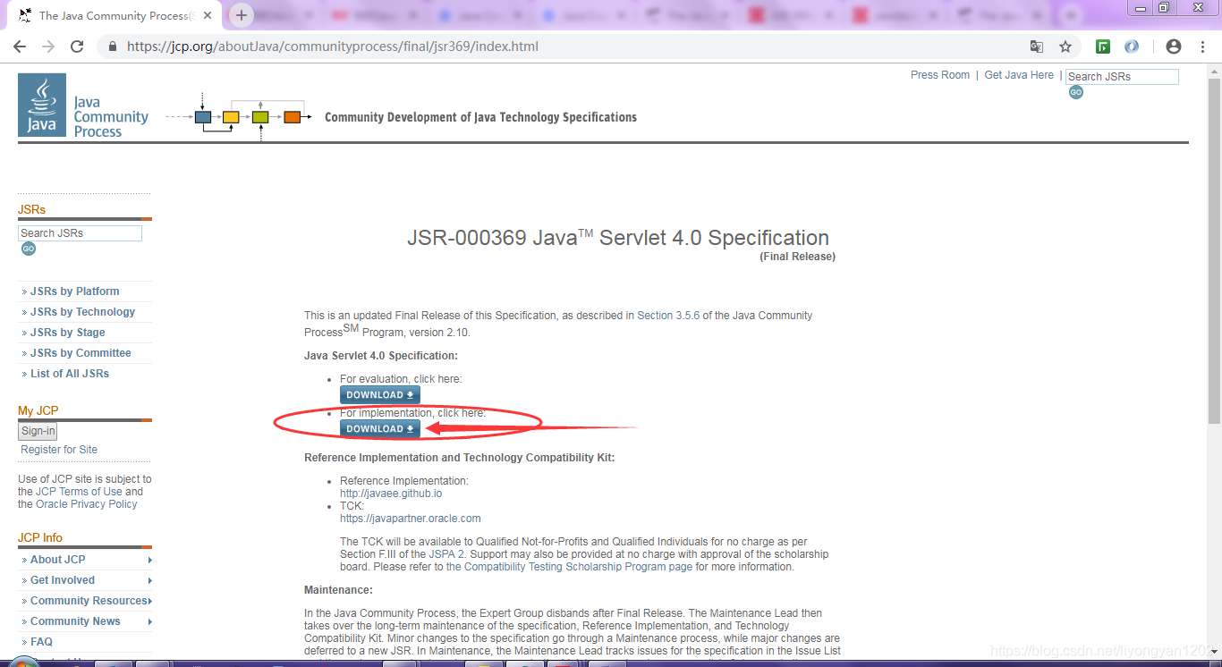Open the https://javapartner.oracle.com link
This screenshot has height=667, width=1222.
[411, 519]
